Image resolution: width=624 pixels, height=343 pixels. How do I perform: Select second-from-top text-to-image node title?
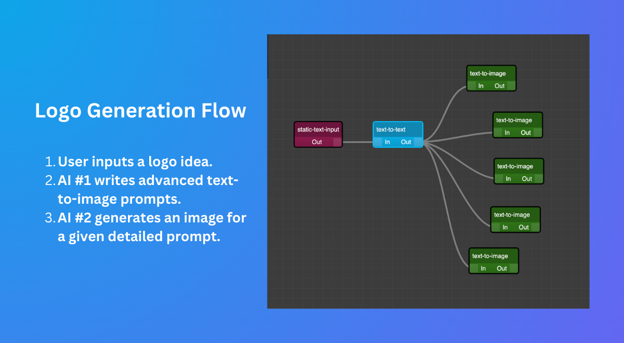tap(514, 120)
